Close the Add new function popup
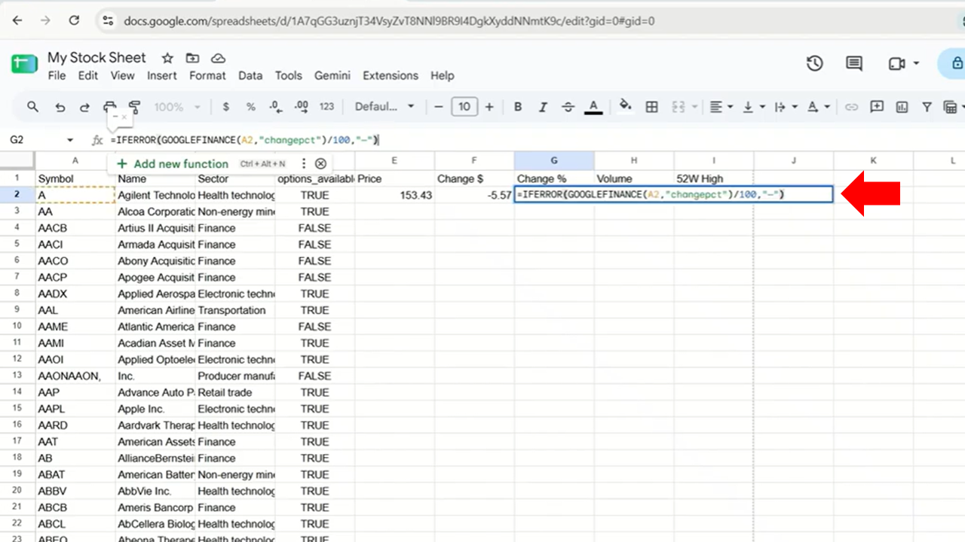Screen dimensions: 965x542 tap(320, 163)
